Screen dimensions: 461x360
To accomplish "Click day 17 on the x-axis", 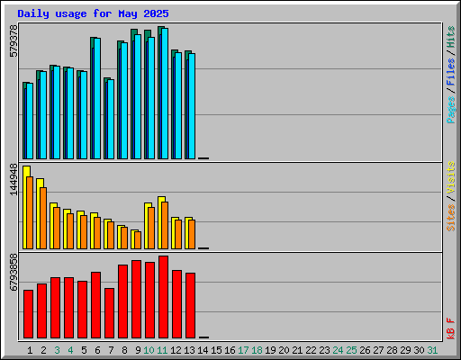I will 243,350.
